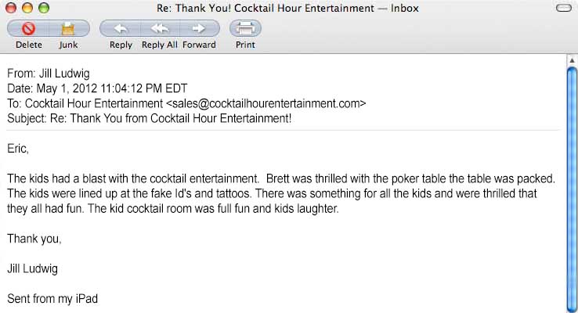Image resolution: width=578 pixels, height=313 pixels.
Task: Click the Date line showing May 1, 2012
Action: click(x=97, y=88)
